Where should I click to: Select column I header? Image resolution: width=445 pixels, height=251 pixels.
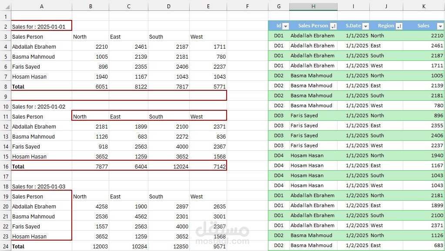tap(353, 6)
